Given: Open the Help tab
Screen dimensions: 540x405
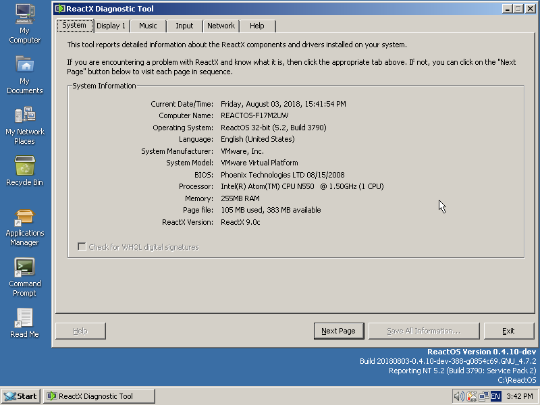Looking at the screenshot, I should (x=257, y=26).
